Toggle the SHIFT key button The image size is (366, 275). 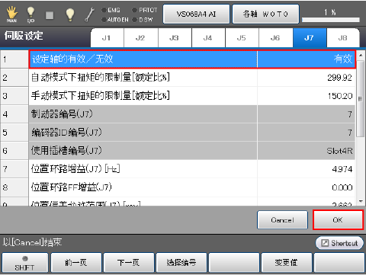tap(24, 263)
